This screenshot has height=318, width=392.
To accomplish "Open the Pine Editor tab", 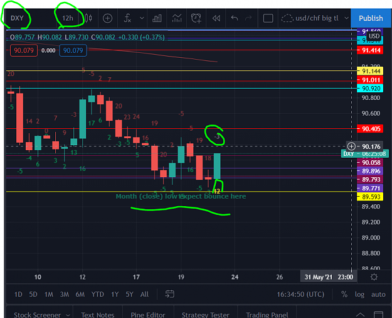I will 148,315.
